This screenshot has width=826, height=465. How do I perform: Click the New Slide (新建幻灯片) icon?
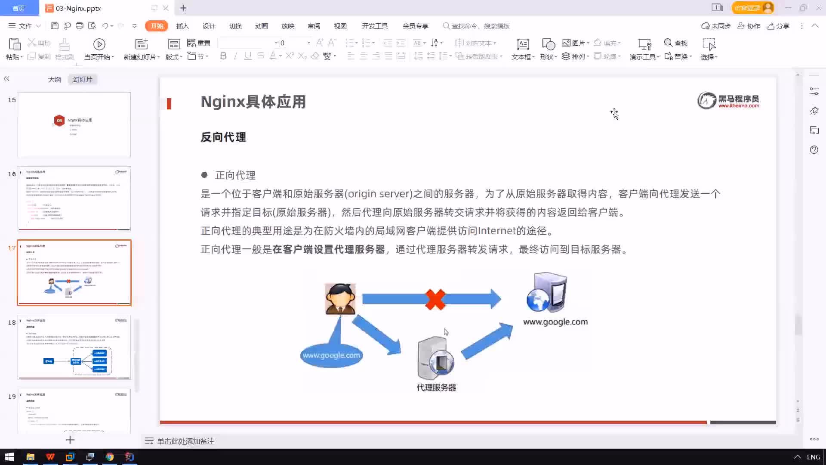142,43
